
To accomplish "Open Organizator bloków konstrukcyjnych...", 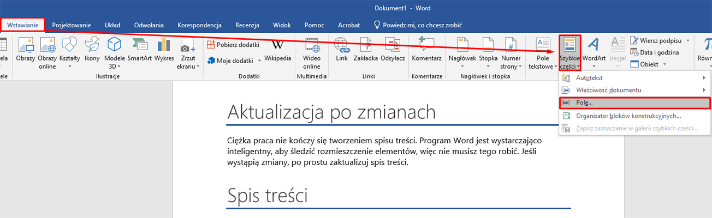I will (x=634, y=116).
